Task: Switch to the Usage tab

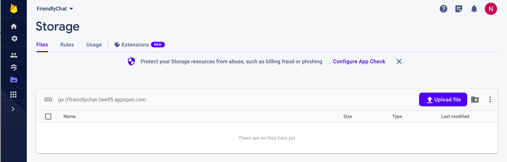Action: [94, 45]
